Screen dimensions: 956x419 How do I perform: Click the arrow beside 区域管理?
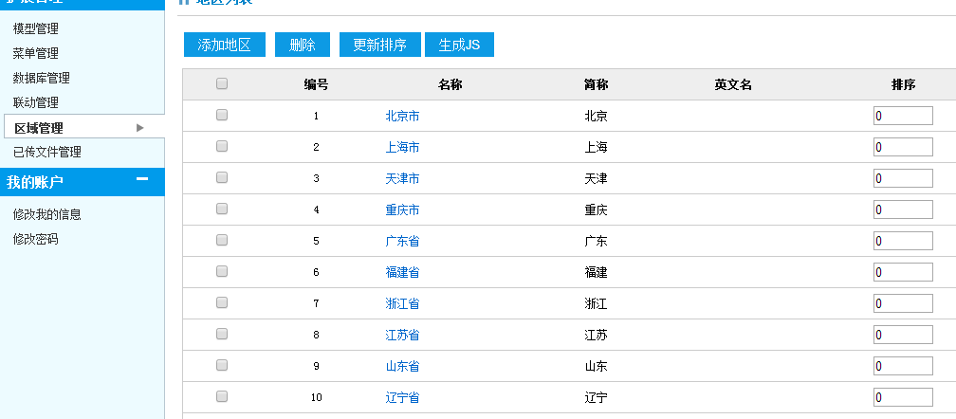[140, 128]
